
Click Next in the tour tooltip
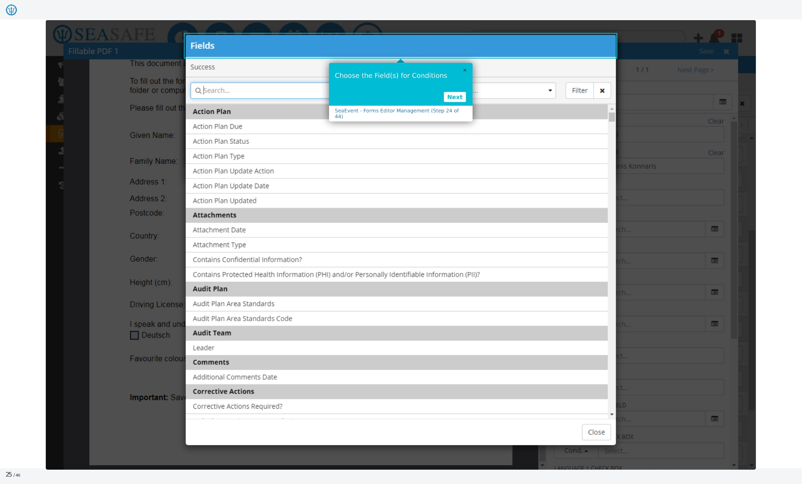coord(455,97)
